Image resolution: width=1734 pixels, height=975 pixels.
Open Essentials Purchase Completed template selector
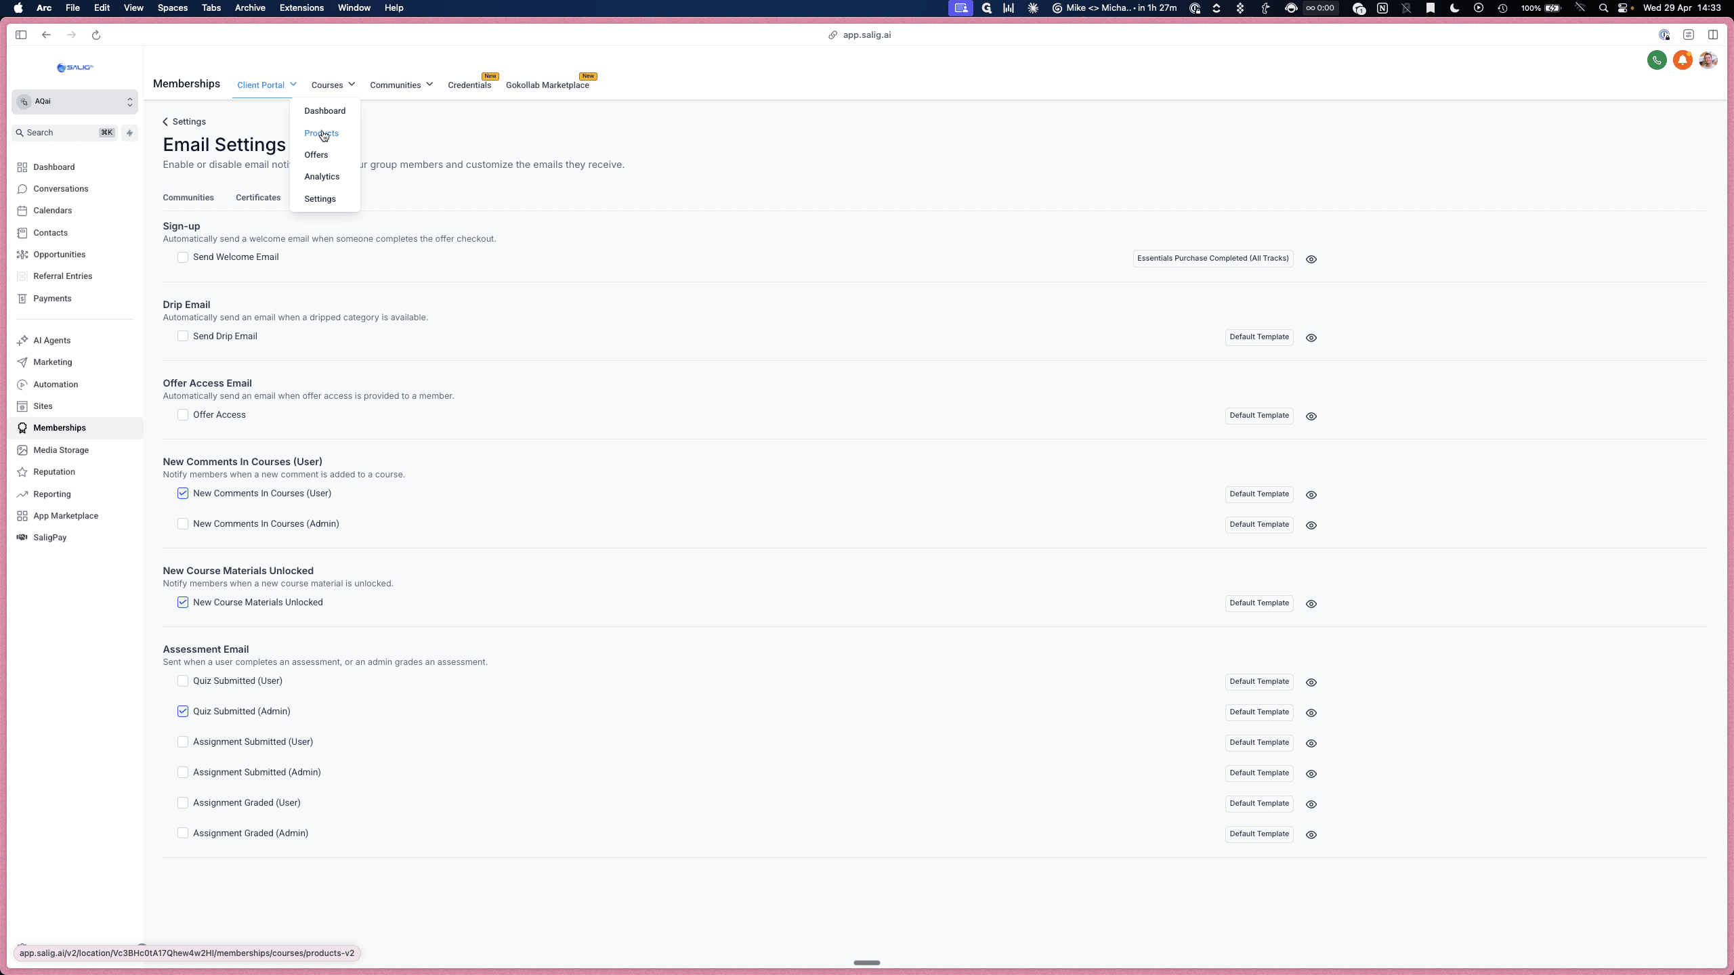[1212, 259]
